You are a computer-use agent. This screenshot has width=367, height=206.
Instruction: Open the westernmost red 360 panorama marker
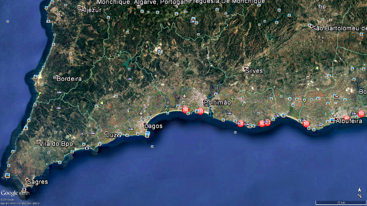(x=185, y=109)
